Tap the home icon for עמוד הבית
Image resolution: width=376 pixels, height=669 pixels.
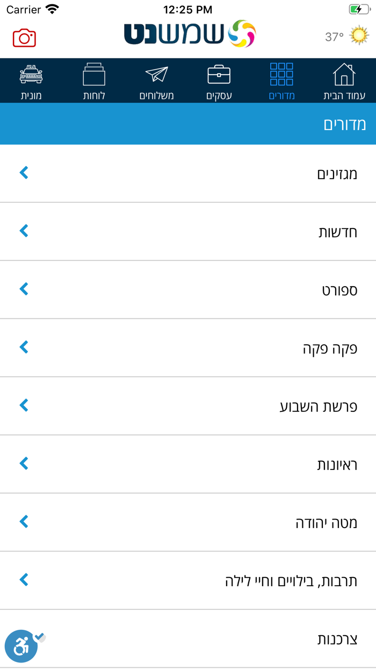tap(344, 75)
